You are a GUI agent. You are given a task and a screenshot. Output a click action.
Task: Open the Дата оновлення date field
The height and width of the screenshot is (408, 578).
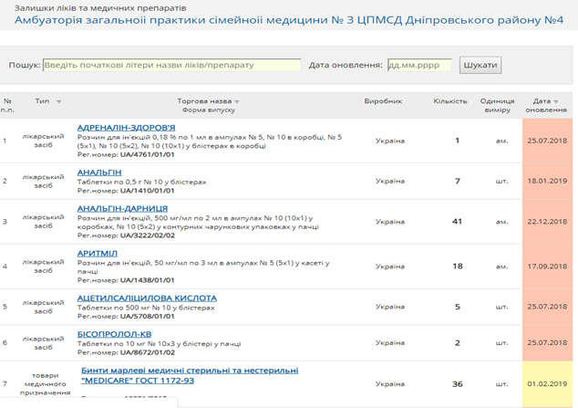tap(419, 66)
